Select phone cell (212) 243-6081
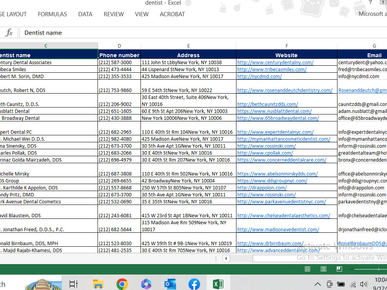The width and height of the screenshot is (387, 290). [x=119, y=212]
